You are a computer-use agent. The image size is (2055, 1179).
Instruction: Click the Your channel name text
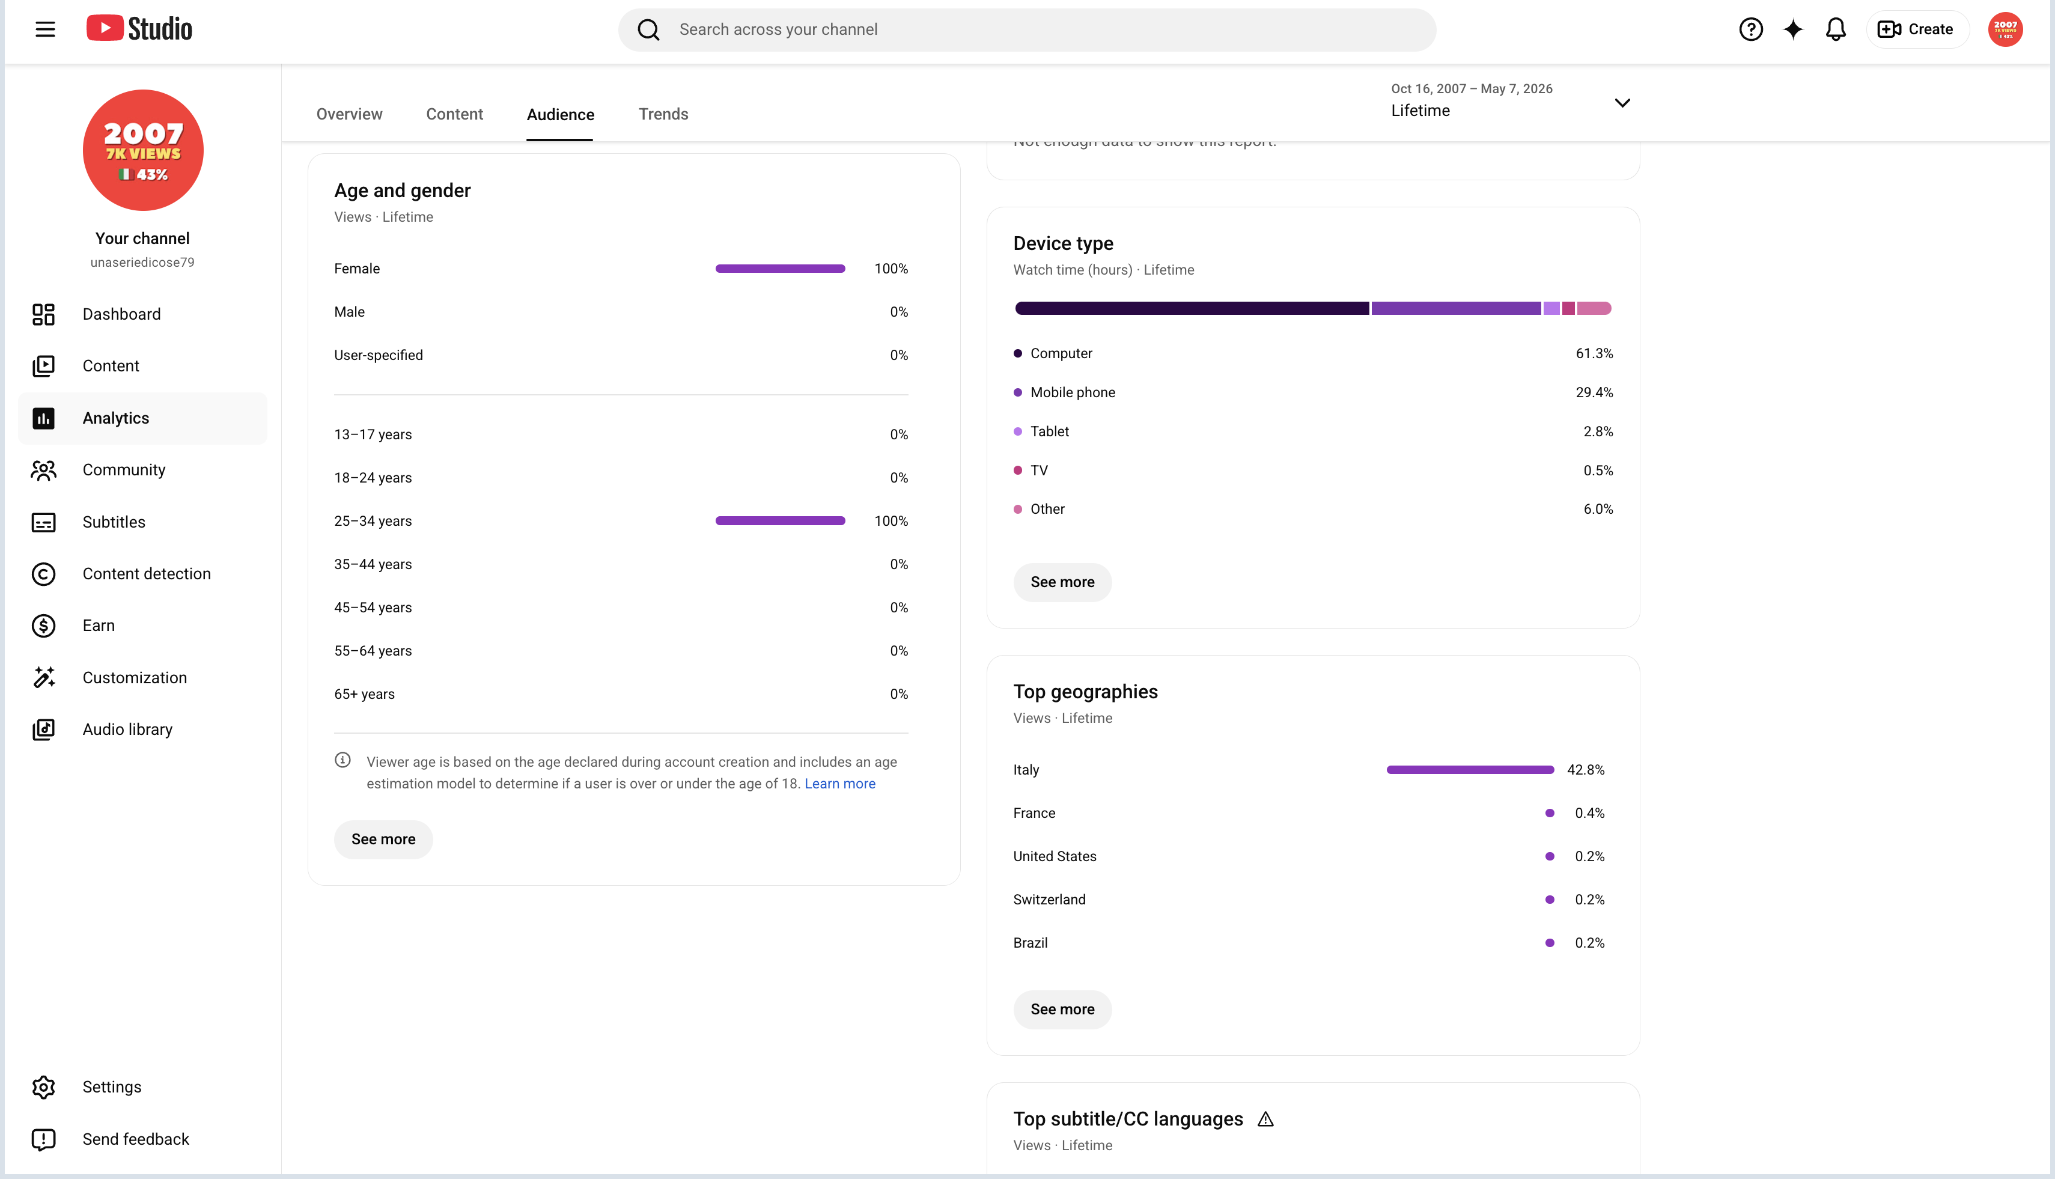pyautogui.click(x=142, y=239)
